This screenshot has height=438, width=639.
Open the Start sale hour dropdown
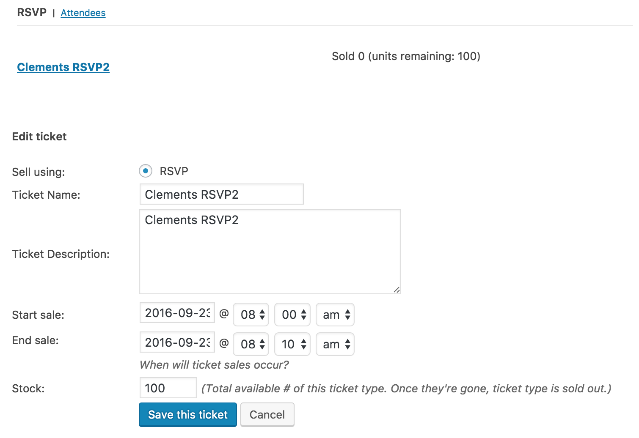coord(251,315)
